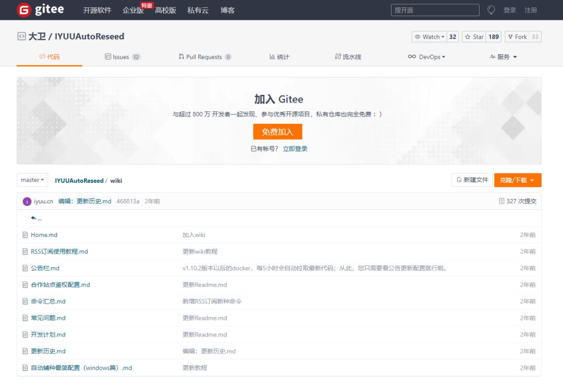Click the file icon beside 更新历史.md row
The width and height of the screenshot is (563, 387).
click(25, 351)
